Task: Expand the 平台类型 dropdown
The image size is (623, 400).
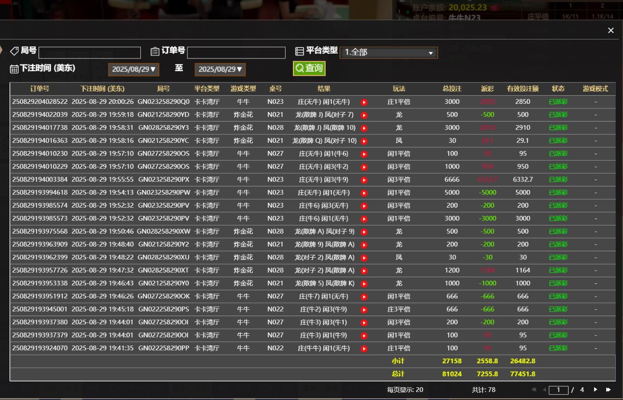Action: (389, 53)
